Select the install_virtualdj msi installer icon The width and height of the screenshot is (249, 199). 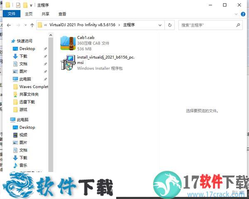click(x=68, y=62)
